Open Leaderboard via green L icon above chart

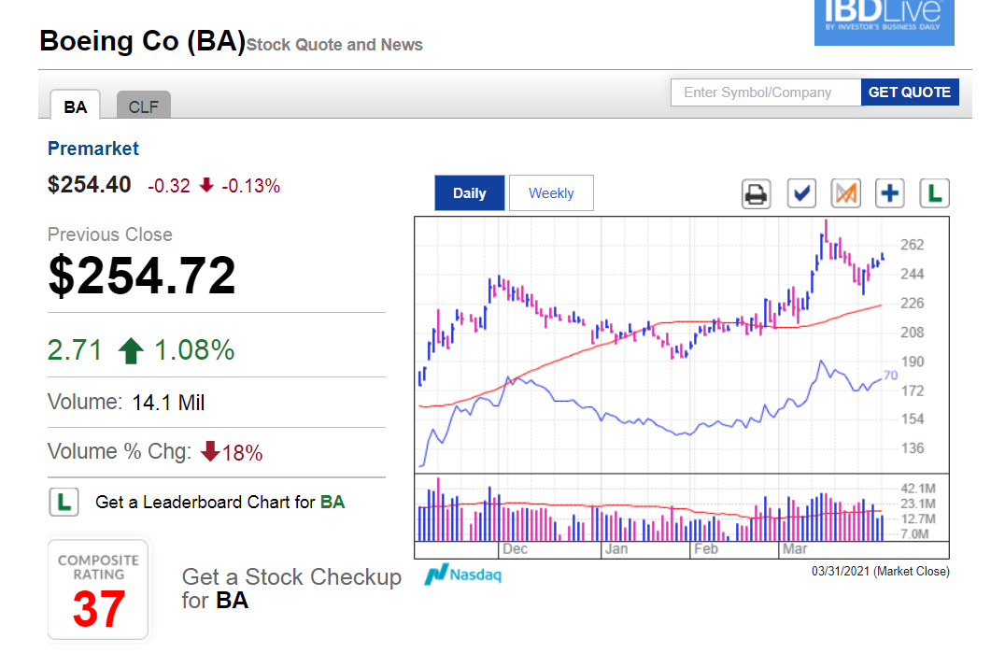click(935, 193)
